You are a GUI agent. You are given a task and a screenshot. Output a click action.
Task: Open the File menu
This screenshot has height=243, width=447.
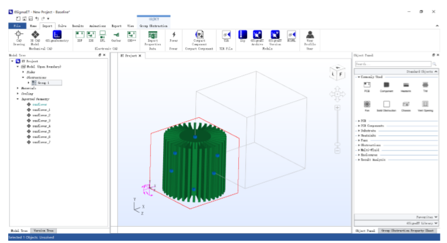17,26
